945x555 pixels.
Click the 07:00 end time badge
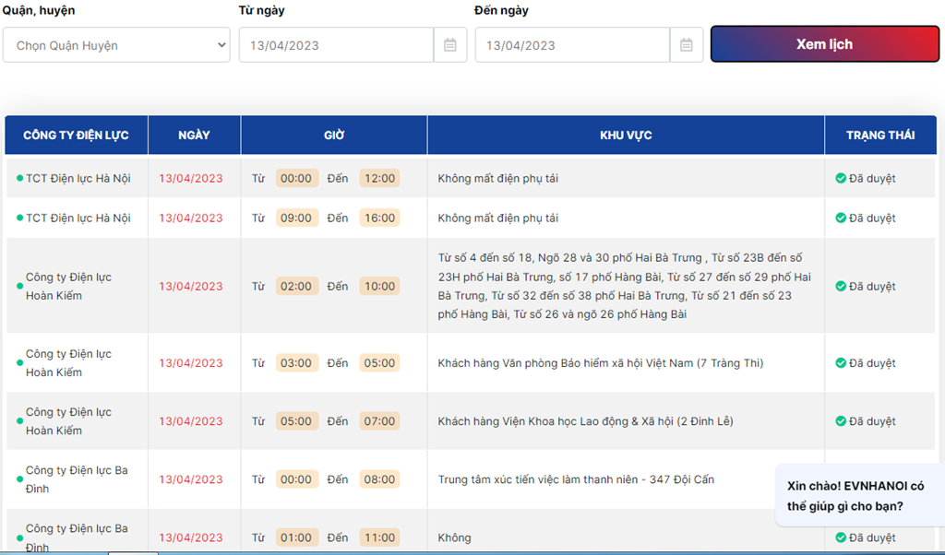(x=379, y=421)
